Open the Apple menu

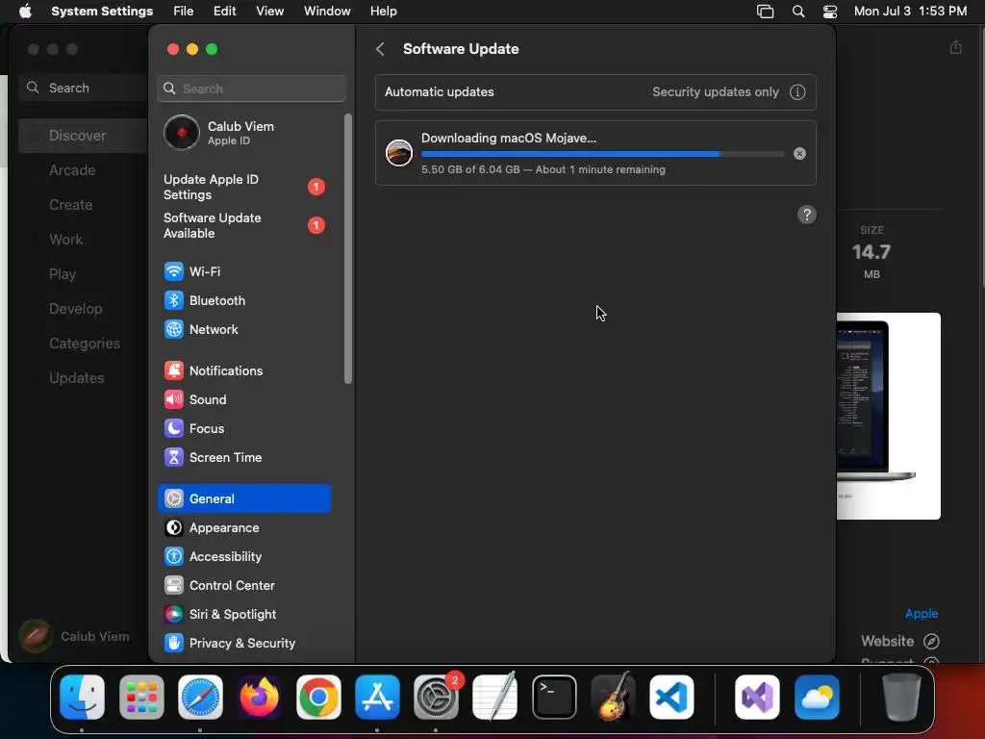[x=25, y=12]
